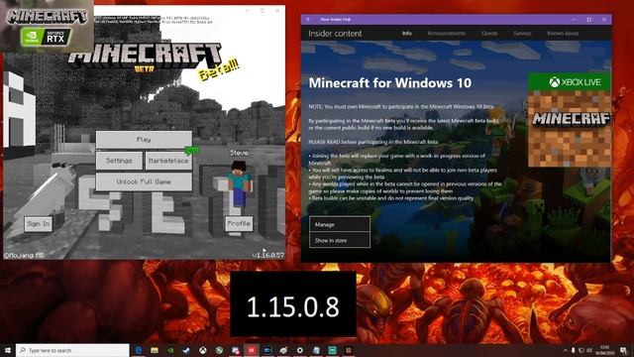The width and height of the screenshot is (634, 357).
Task: Open Microsoft Edge from taskbar
Action: click(x=139, y=350)
